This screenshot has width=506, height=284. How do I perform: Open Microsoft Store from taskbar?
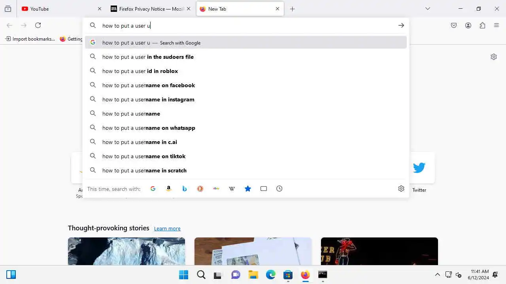click(x=288, y=275)
